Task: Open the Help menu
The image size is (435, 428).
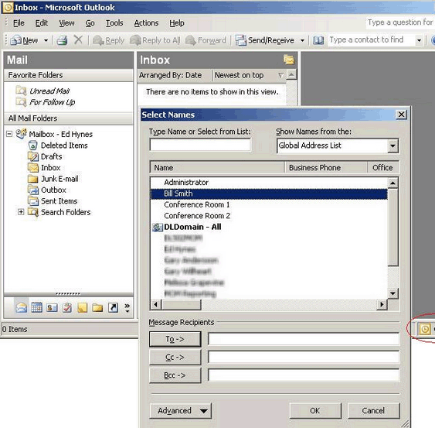Action: coord(177,23)
